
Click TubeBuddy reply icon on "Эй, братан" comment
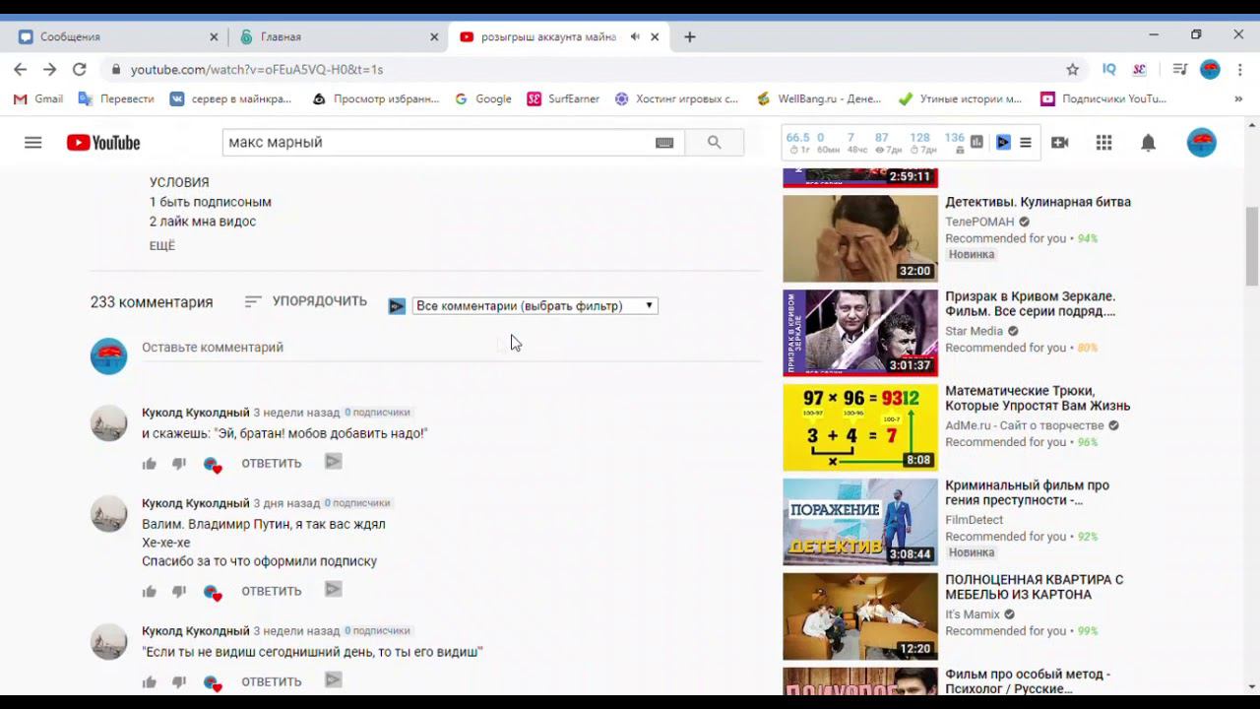333,462
